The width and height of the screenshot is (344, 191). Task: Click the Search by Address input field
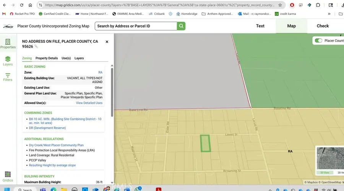135,26
